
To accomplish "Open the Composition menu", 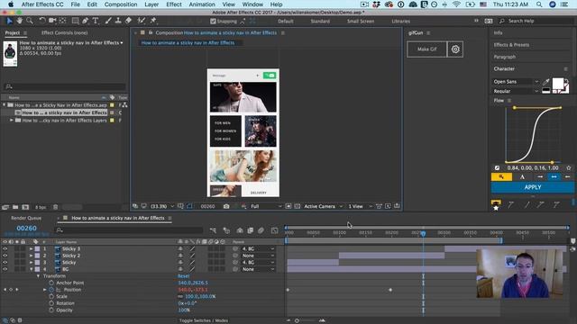I will (121, 4).
